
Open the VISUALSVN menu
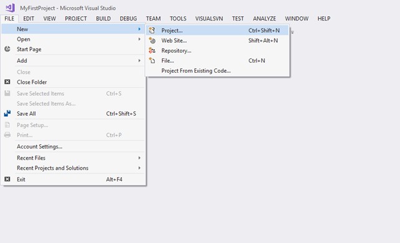pos(209,19)
